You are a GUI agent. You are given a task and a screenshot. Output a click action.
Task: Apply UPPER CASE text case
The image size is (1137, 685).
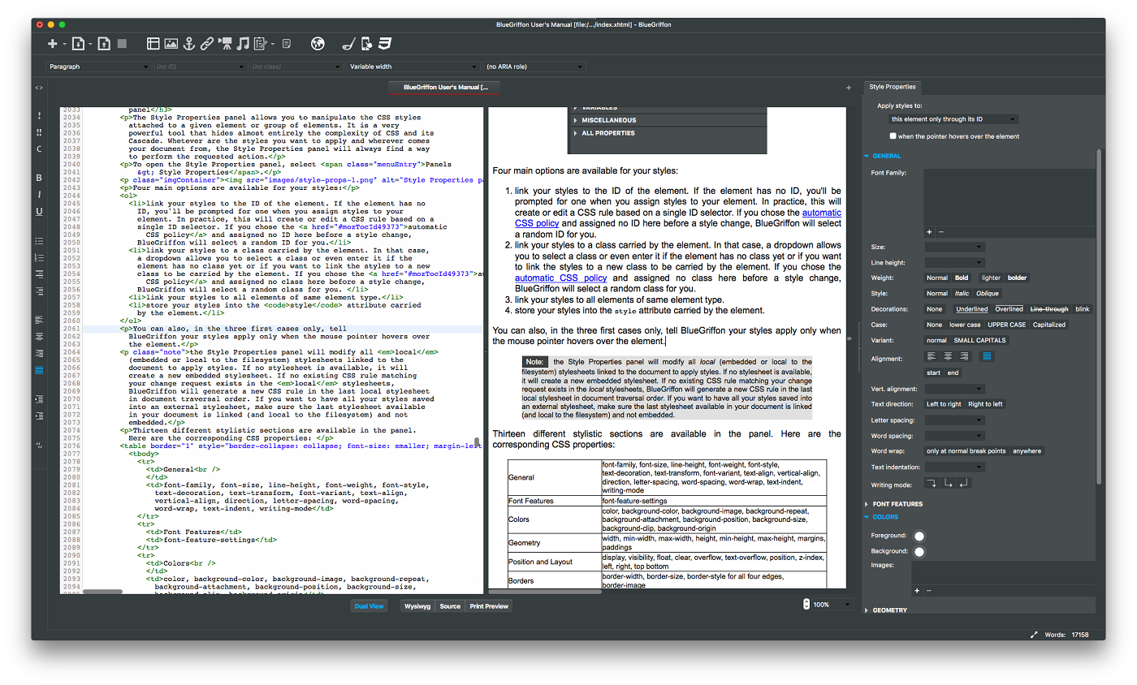[1007, 325]
